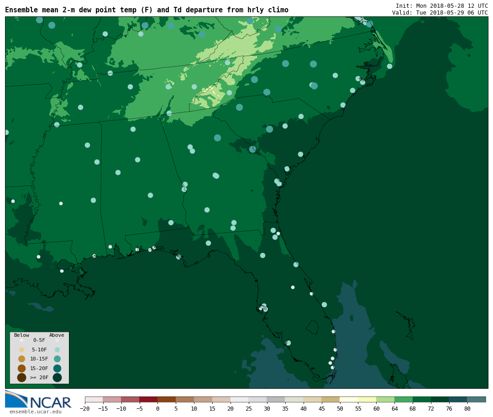Click the Below >= 20F dark brown circle
Viewport: 493px width, 417px height.
22,377
